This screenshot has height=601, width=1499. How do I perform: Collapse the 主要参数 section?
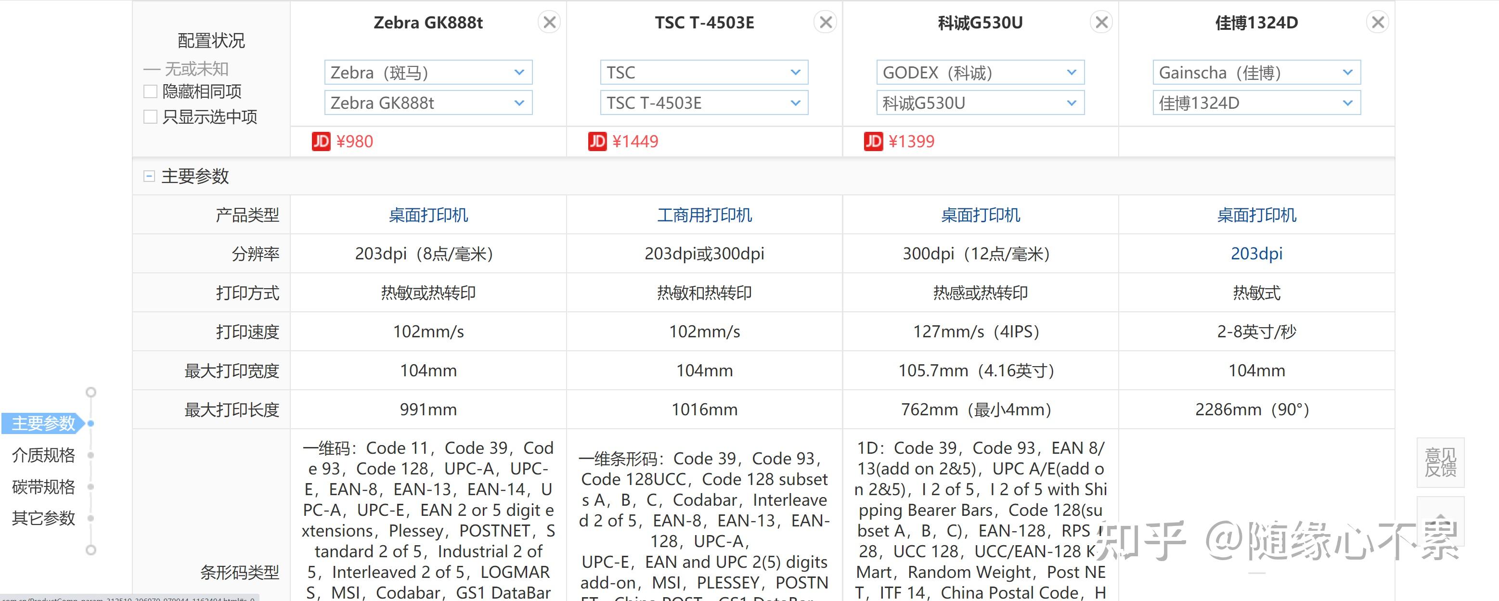149,176
